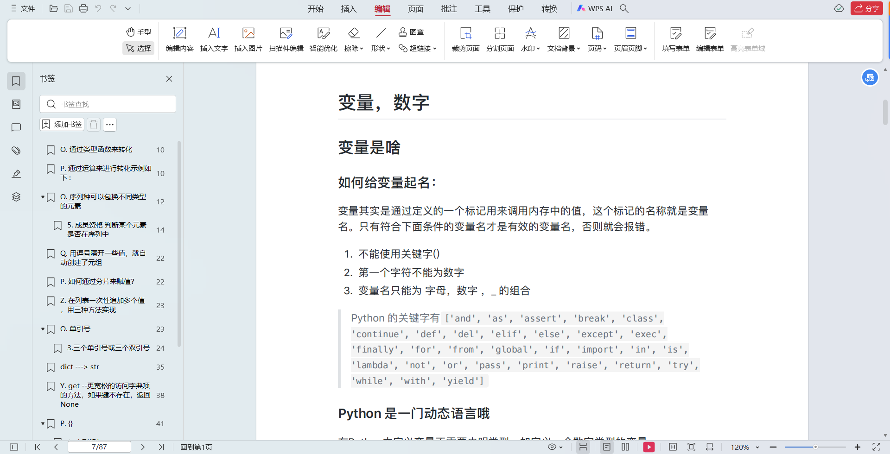
Task: Click the floating translate assistant icon
Action: coord(870,77)
